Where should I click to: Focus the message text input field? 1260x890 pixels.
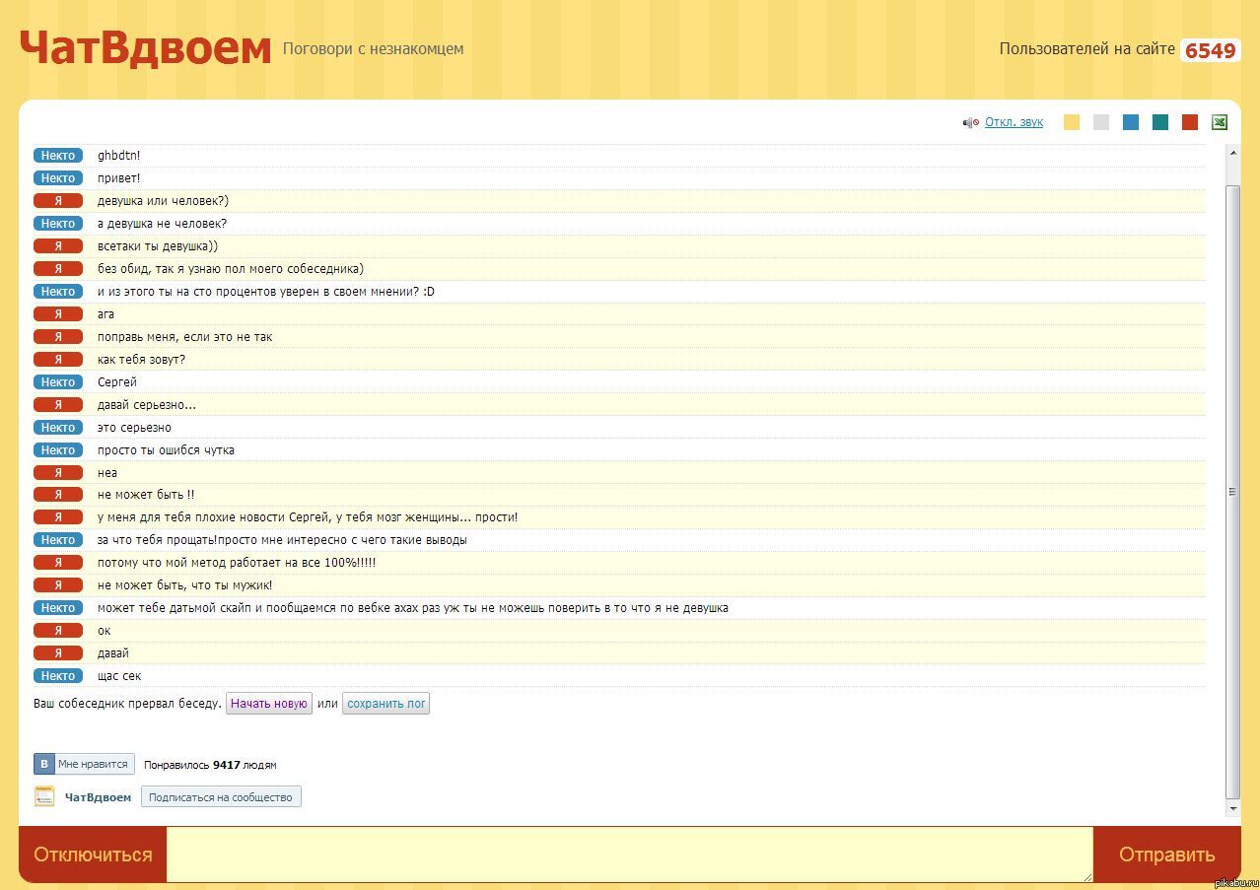coord(629,854)
